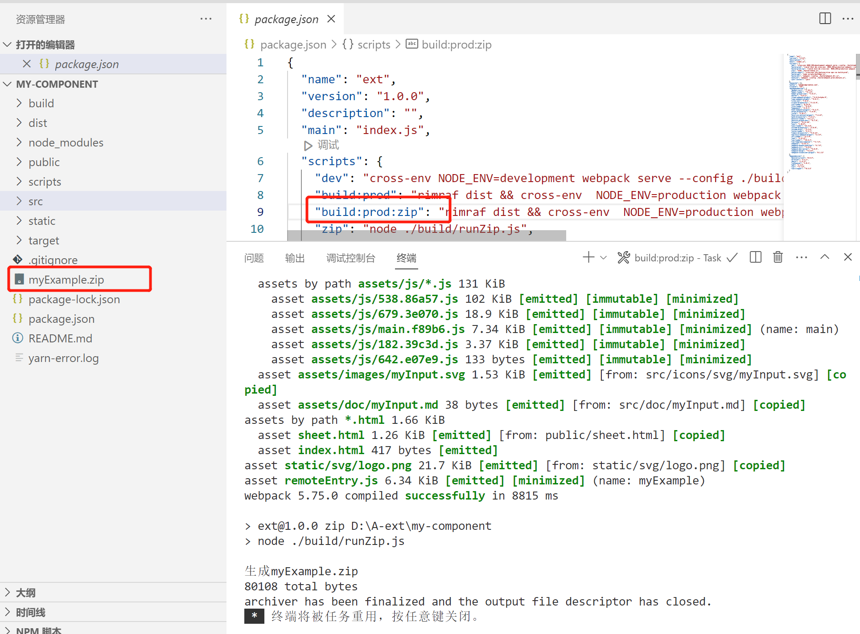This screenshot has height=634, width=860.
Task: Close the package.json entry in open editors
Action: click(27, 64)
